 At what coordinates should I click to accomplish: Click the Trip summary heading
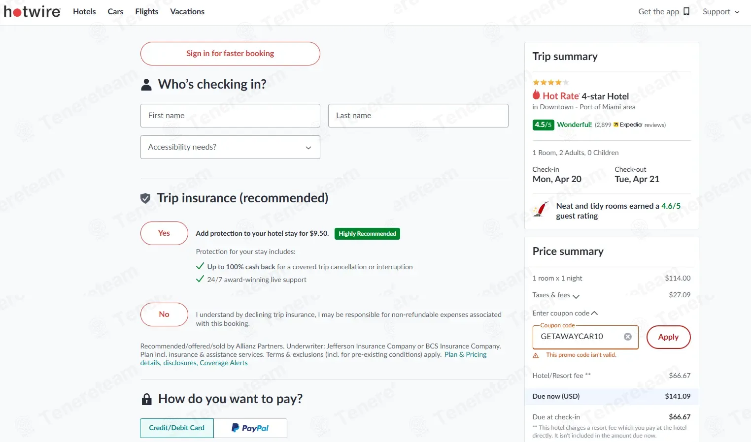click(x=565, y=57)
